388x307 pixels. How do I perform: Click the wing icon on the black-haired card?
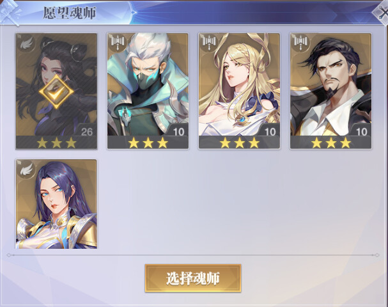pos(26,43)
